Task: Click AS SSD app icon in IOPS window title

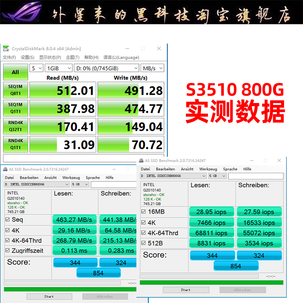Action: [x=141, y=161]
